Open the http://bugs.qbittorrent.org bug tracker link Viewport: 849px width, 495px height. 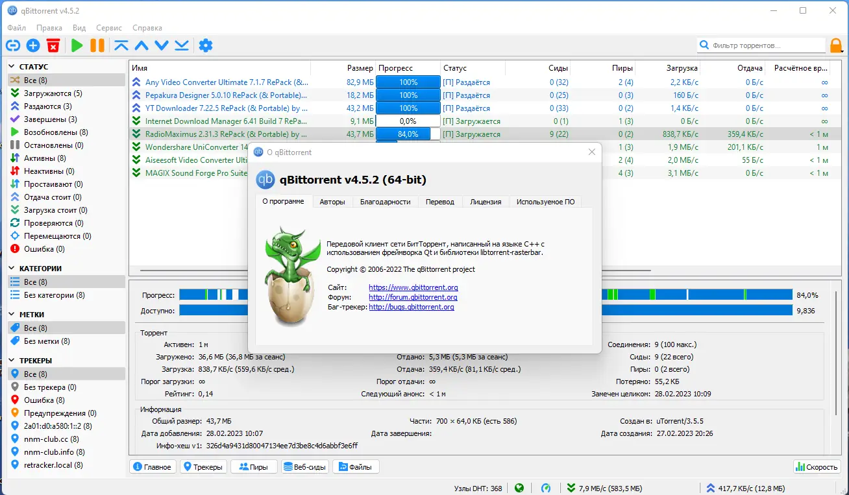(412, 307)
